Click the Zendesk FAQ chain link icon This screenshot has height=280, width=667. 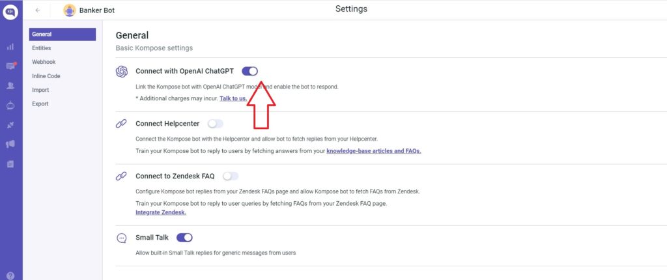pyautogui.click(x=121, y=176)
